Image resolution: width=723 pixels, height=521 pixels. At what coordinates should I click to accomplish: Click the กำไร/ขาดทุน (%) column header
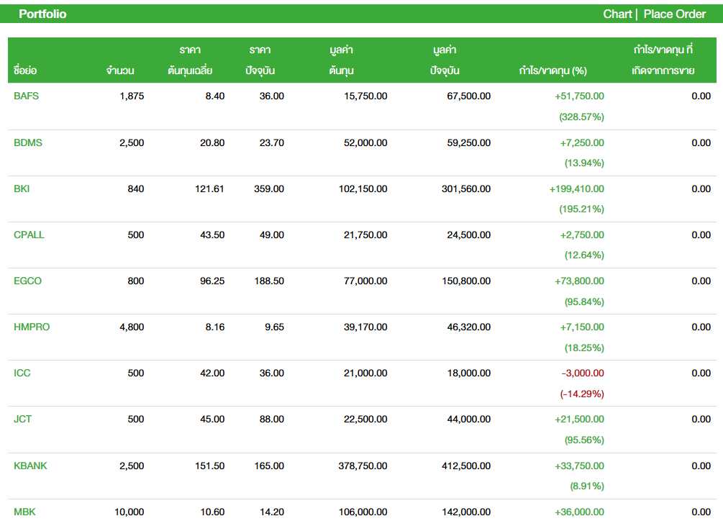point(553,71)
